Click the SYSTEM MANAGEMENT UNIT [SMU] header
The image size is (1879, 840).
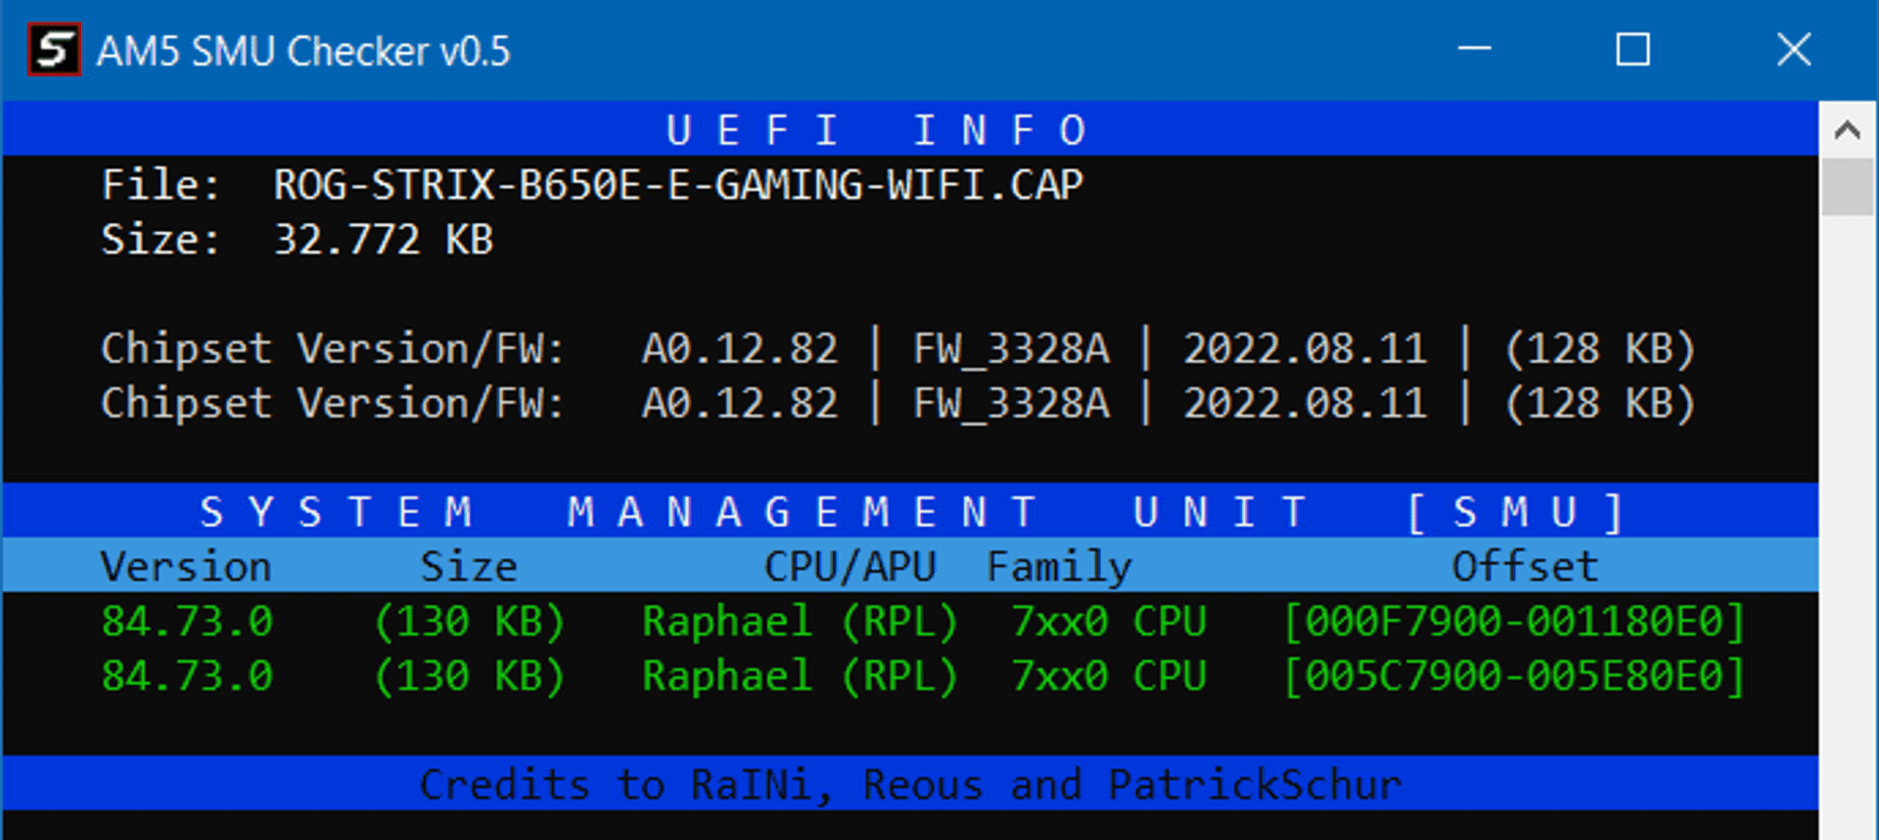coord(912,511)
